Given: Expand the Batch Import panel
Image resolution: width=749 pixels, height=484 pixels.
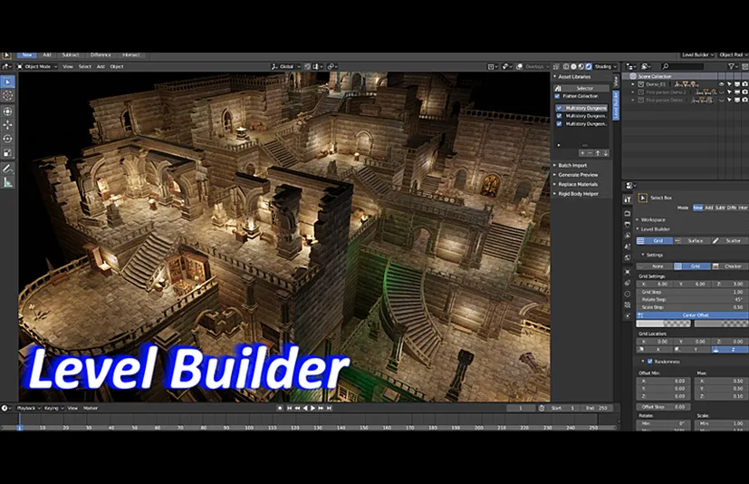Looking at the screenshot, I should 572,166.
